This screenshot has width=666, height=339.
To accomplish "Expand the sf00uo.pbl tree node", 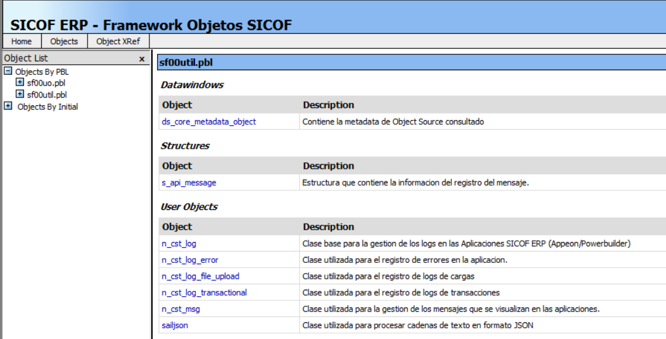I will click(20, 83).
